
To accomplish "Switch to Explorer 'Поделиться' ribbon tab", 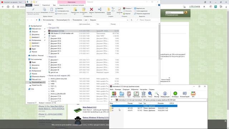I will 46,5.
